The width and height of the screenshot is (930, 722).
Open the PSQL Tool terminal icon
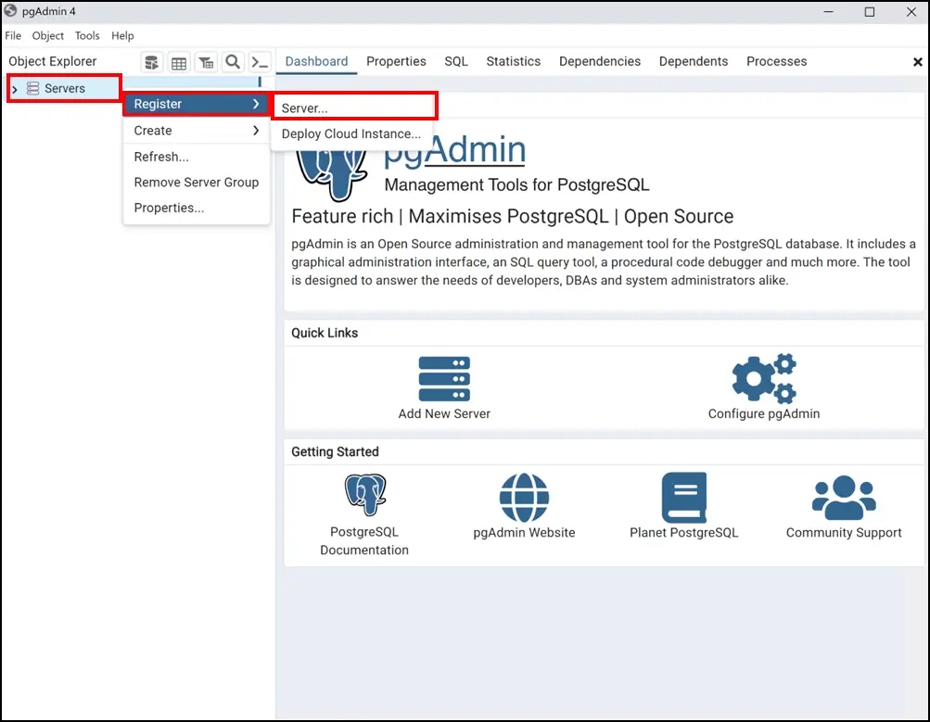point(260,62)
